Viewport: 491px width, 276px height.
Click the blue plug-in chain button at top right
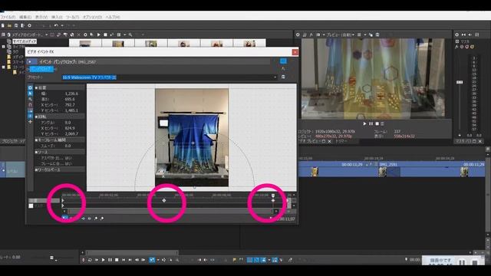coord(283,61)
